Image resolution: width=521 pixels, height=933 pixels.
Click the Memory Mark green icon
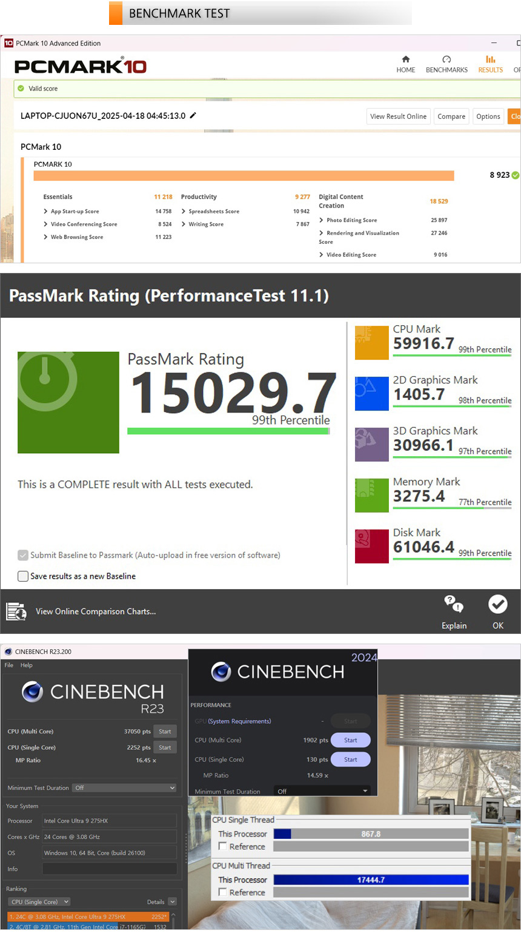tap(371, 496)
